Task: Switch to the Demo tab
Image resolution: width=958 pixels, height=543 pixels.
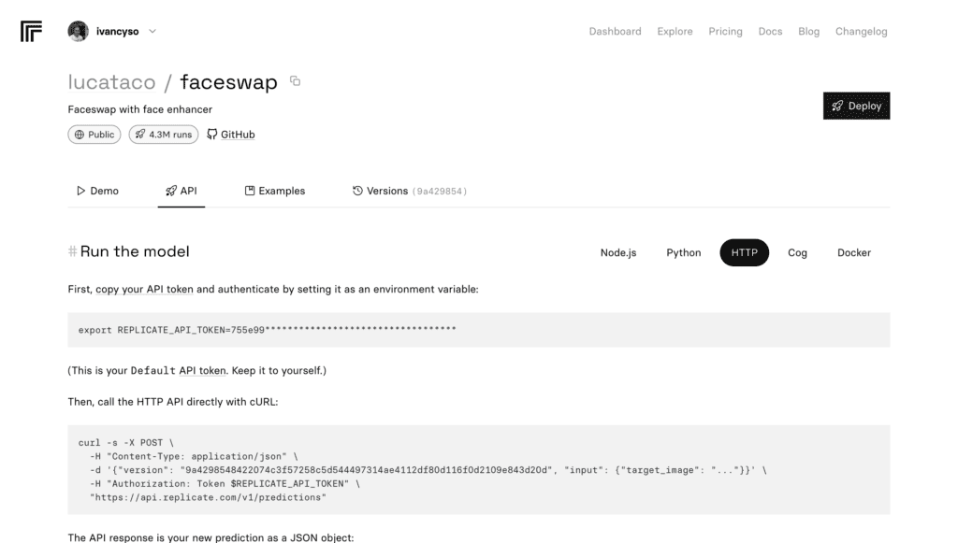Action: tap(97, 191)
